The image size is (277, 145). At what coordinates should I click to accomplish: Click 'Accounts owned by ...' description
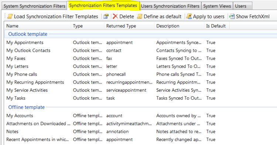pyautogui.click(x=178, y=116)
